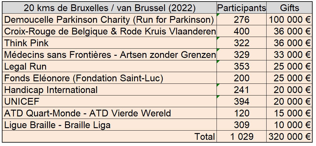Select the Croix-Rouge de Belgique row label
This screenshot has height=146, width=316.
point(109,31)
